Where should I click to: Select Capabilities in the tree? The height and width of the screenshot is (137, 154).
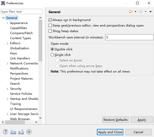18,28
